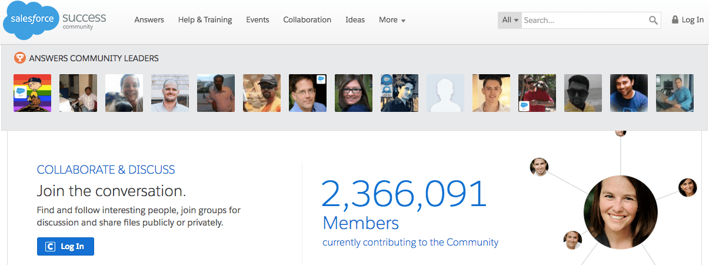Open the Collaboration section
The width and height of the screenshot is (709, 265).
point(307,20)
